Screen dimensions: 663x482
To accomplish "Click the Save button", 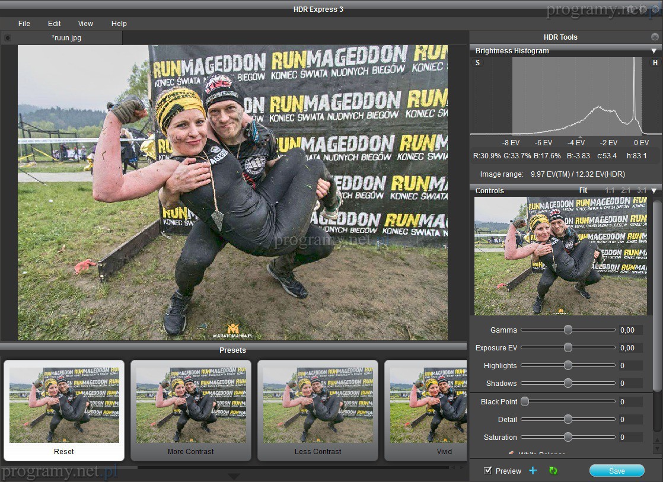I will click(616, 471).
